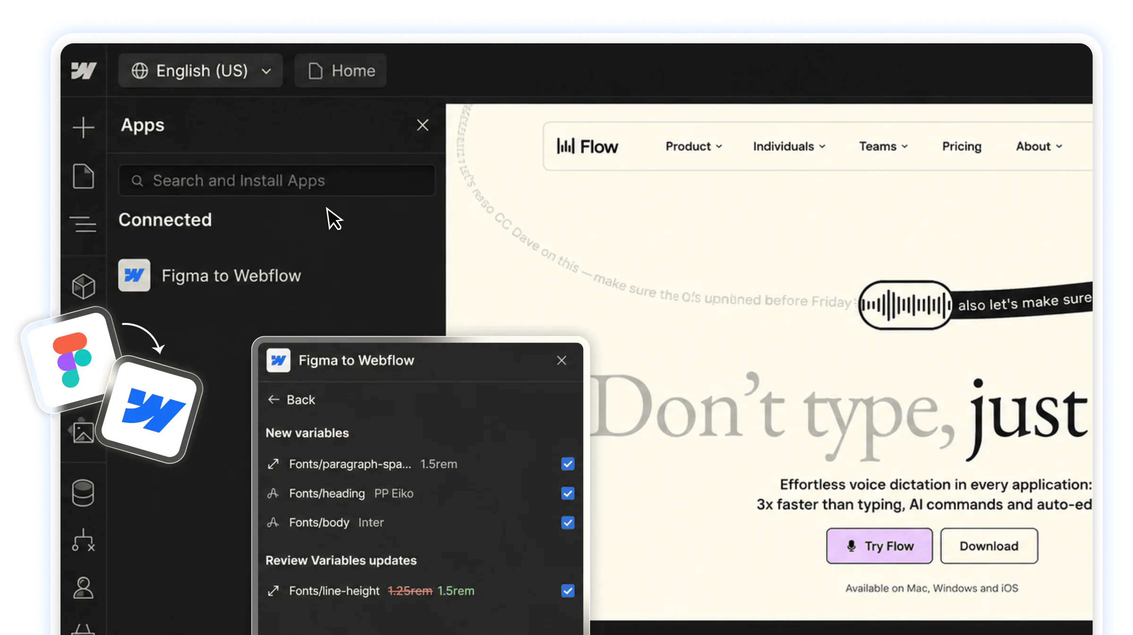The image size is (1133, 635).
Task: Click the font icon beside Fonts/body
Action: pos(273,523)
